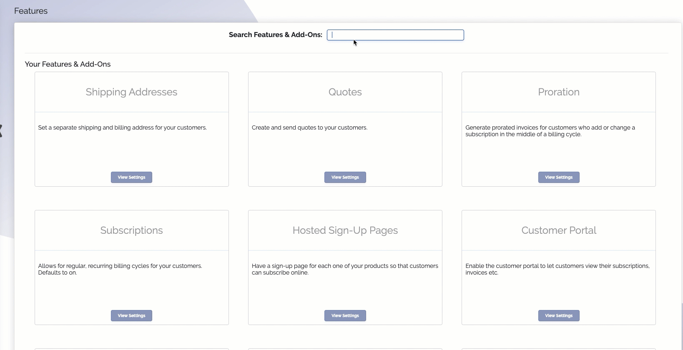The image size is (683, 350).
Task: View Settings for Customer Portal
Action: [559, 315]
